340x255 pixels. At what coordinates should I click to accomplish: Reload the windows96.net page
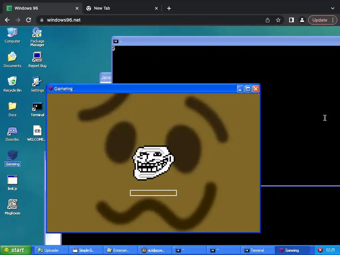pos(29,20)
